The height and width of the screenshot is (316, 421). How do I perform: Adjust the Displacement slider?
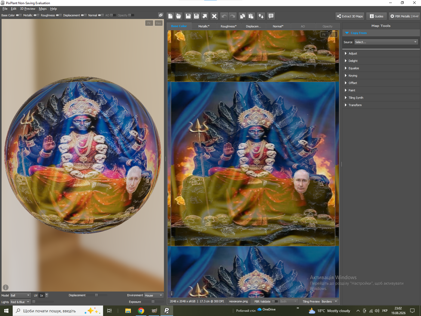click(97, 295)
